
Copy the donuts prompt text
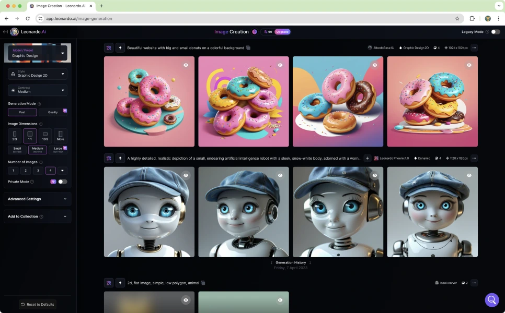[x=248, y=48]
